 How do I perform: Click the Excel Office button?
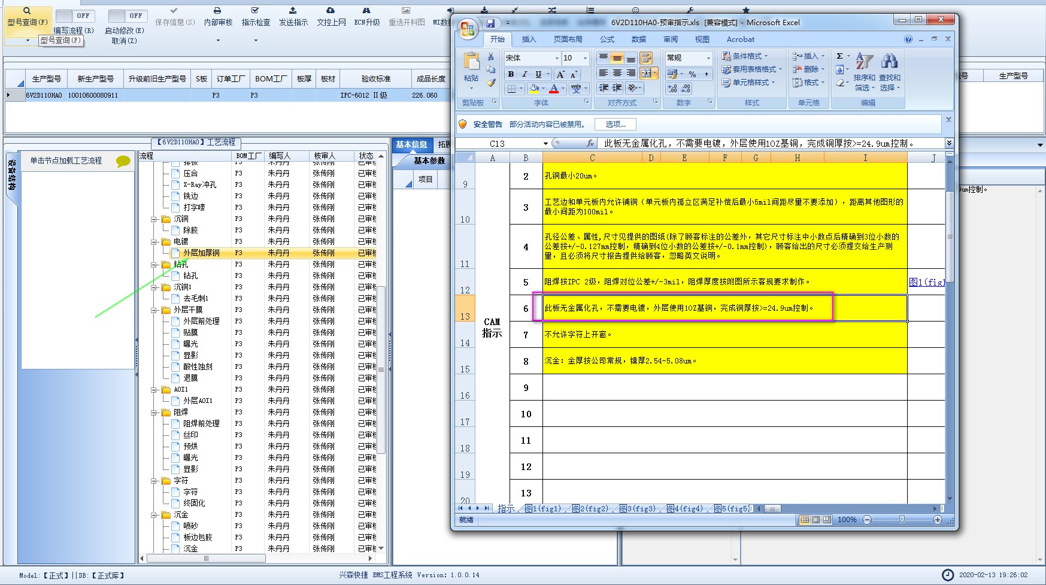click(467, 28)
